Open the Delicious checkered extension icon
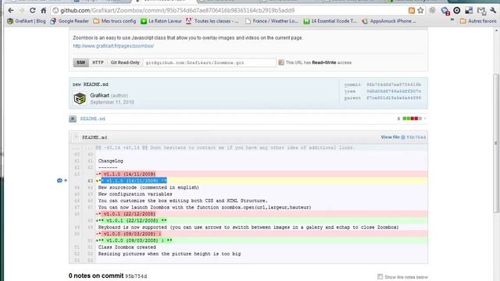 [x=469, y=10]
